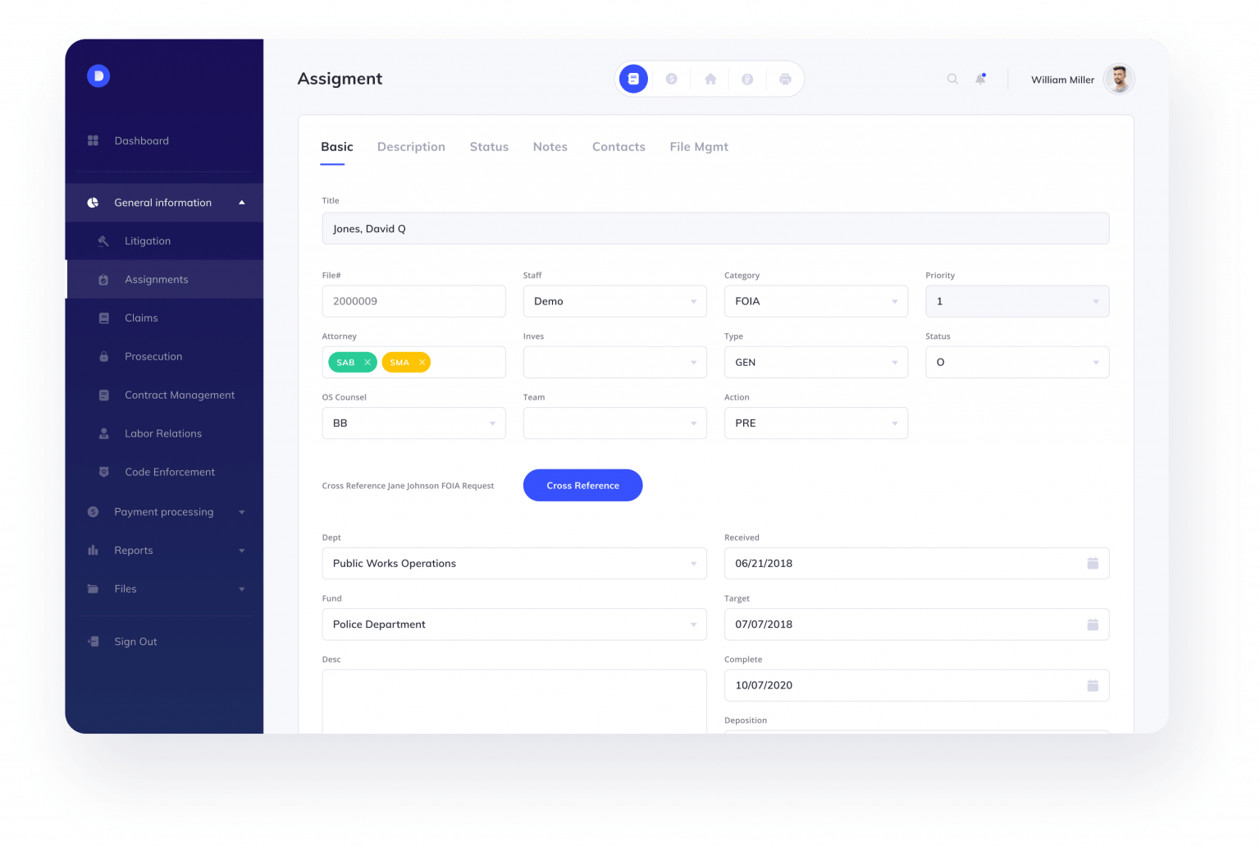Image resolution: width=1260 pixels, height=851 pixels.
Task: Click the dollar payment icon in top toolbar
Action: [672, 79]
